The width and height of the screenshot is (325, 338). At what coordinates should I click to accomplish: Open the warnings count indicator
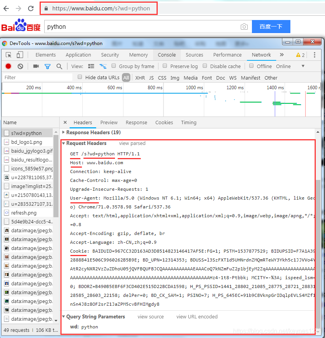click(300, 55)
